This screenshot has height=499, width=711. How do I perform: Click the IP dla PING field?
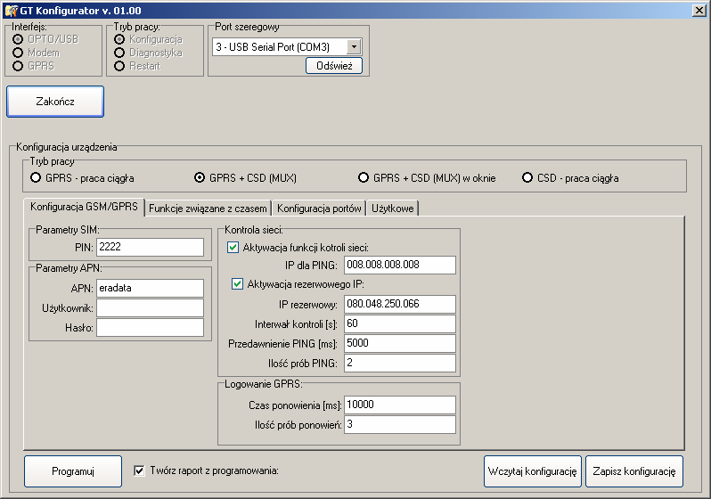point(400,265)
